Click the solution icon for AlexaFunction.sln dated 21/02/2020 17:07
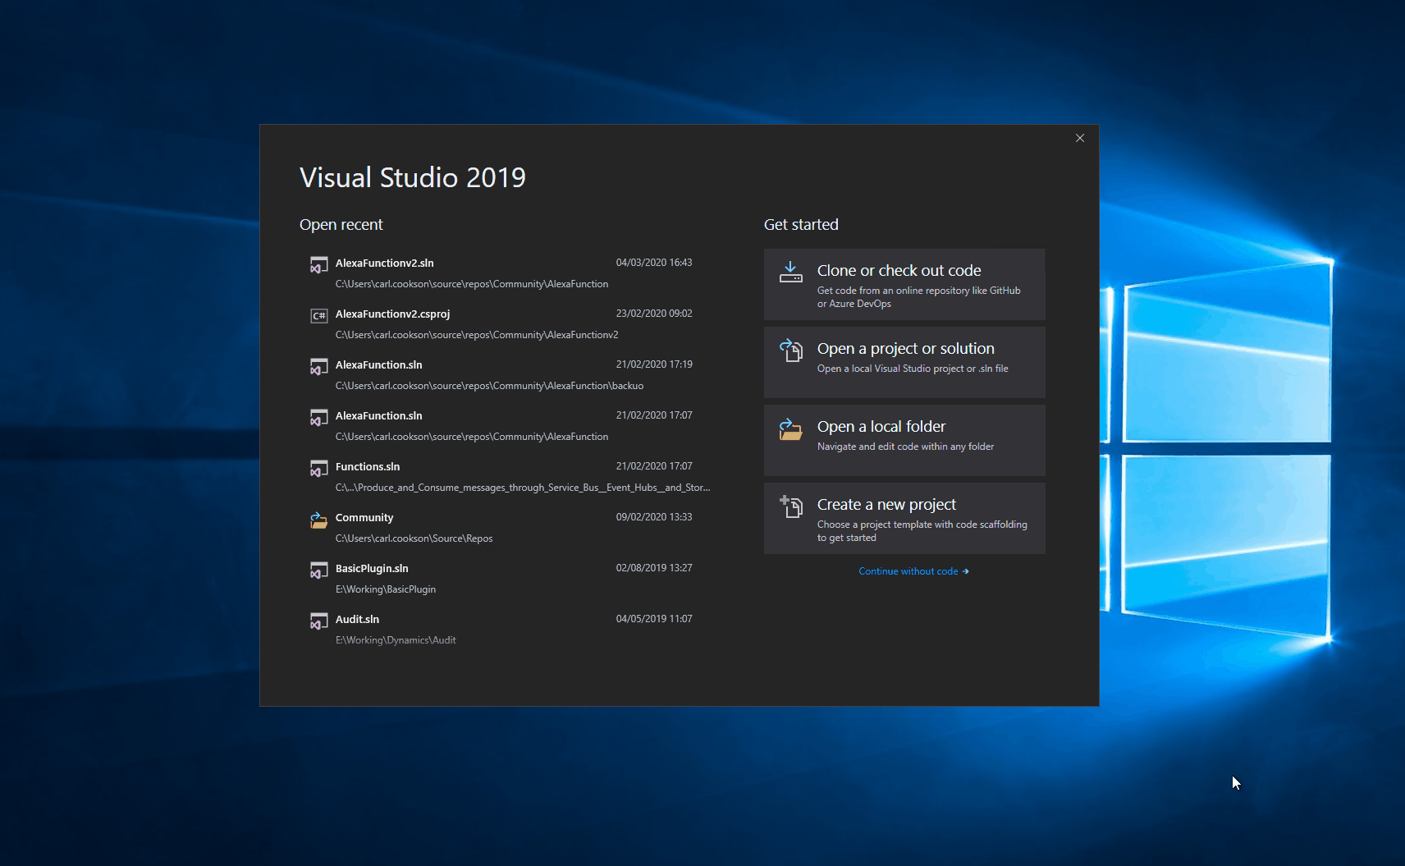1405x866 pixels. tap(318, 418)
